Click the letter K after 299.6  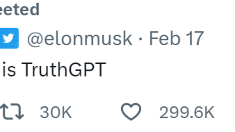pos(209,112)
